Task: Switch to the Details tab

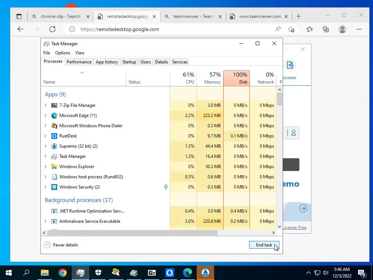Action: (x=161, y=62)
